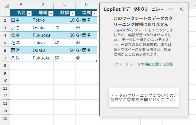Select all cells via corner triangle
Viewport: 196px width, 125px height.
[x=5, y=5]
